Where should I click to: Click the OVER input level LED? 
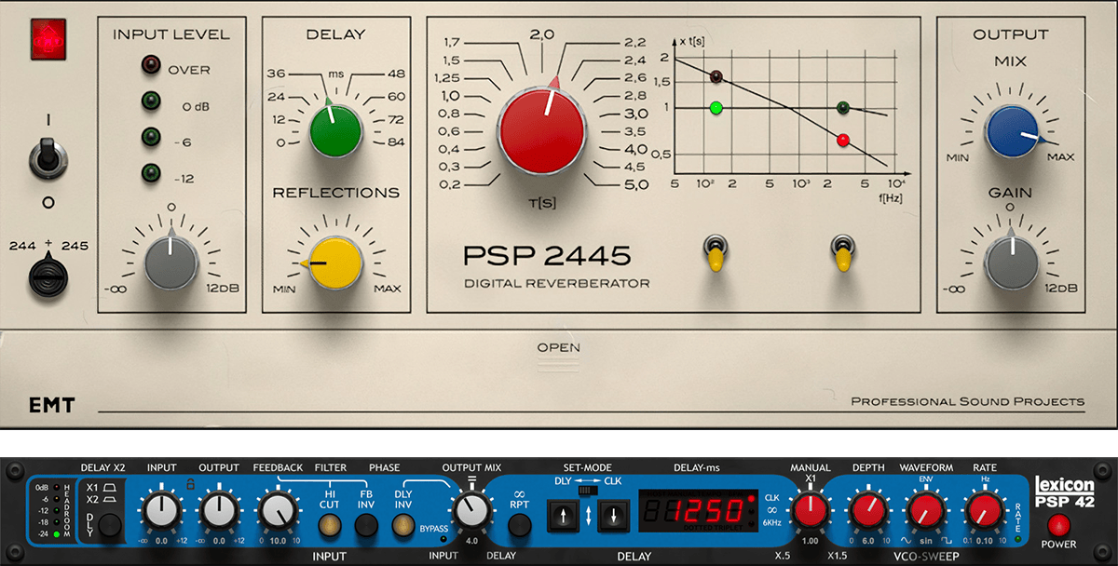151,66
